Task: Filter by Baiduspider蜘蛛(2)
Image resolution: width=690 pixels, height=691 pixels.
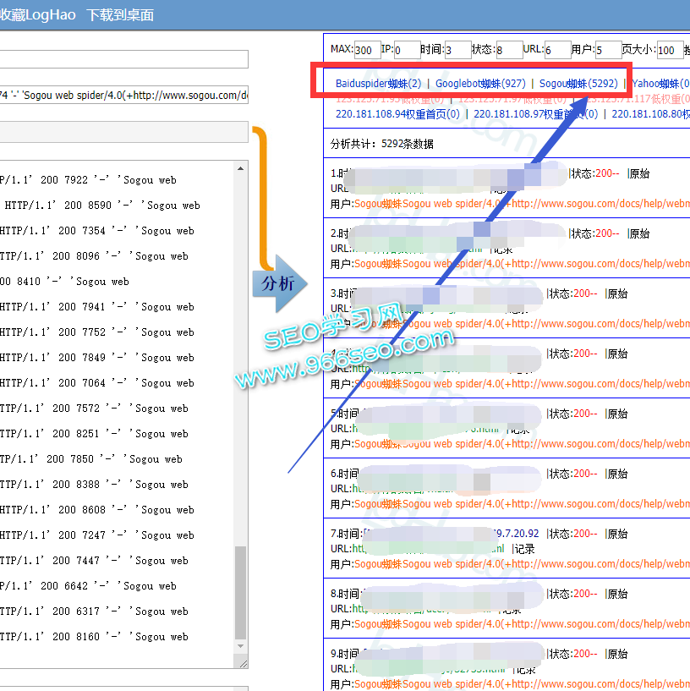Action: pyautogui.click(x=379, y=84)
